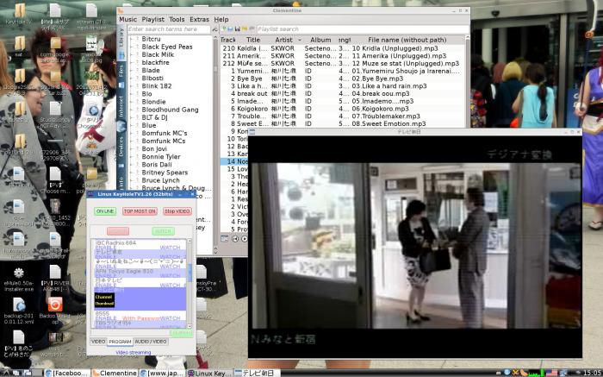Sort playlist by the Album column header
The image size is (603, 377).
(320, 40)
